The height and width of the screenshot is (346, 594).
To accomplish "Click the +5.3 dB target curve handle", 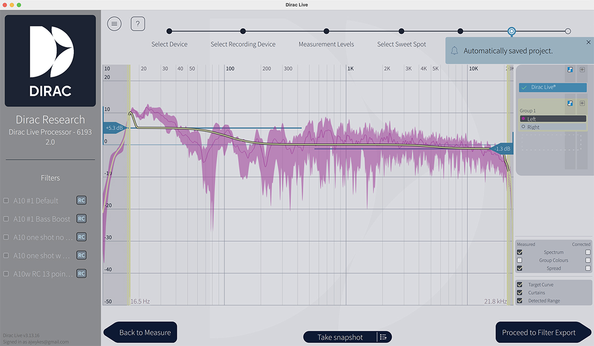I will (114, 128).
